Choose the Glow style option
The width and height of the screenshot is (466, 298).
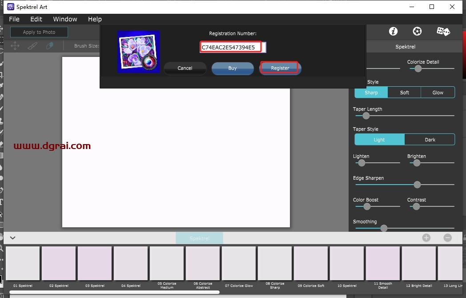click(x=438, y=93)
